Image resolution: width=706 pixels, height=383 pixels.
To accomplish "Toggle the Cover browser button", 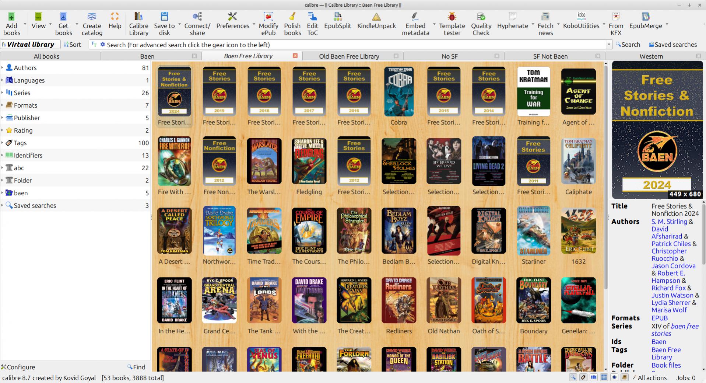I will [594, 377].
